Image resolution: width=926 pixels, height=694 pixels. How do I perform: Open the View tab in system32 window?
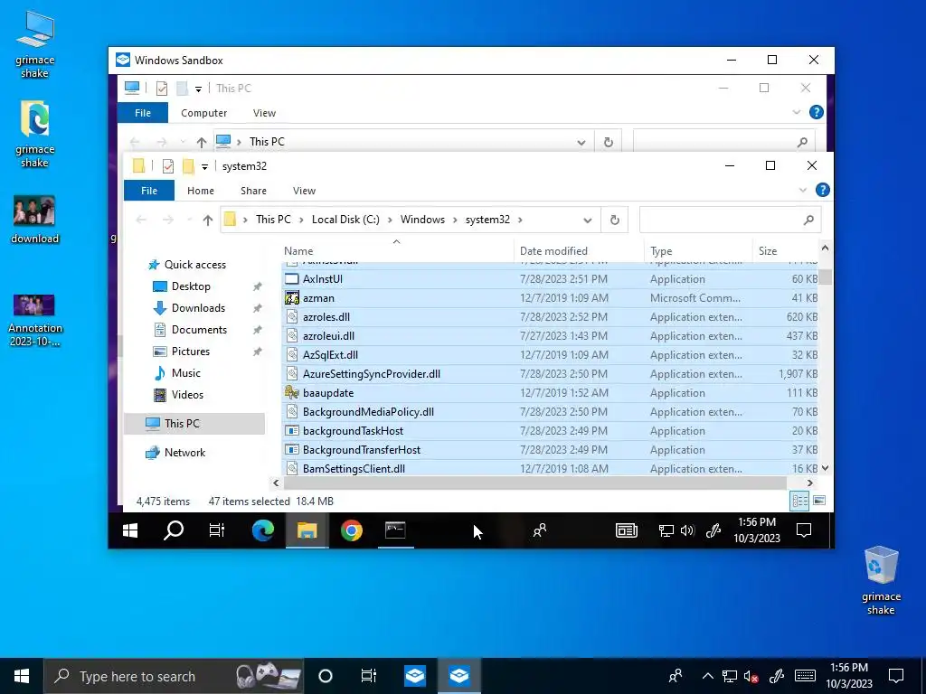coord(304,191)
